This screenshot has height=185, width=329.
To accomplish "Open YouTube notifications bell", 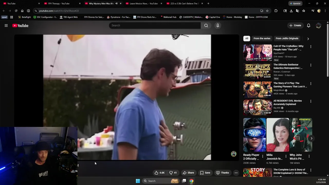I will coord(308,25).
